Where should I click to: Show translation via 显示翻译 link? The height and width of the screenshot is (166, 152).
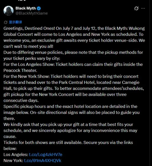(15, 22)
